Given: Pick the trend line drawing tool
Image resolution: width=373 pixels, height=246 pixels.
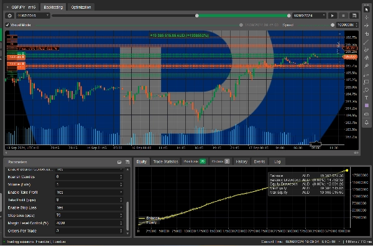Looking at the screenshot, I should (367, 42).
